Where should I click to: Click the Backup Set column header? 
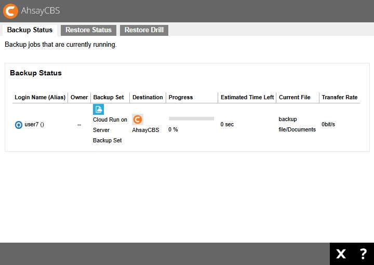[x=109, y=97]
